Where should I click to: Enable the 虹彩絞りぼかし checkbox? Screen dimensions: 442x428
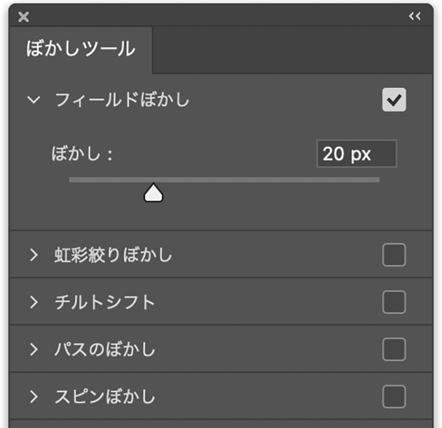394,255
